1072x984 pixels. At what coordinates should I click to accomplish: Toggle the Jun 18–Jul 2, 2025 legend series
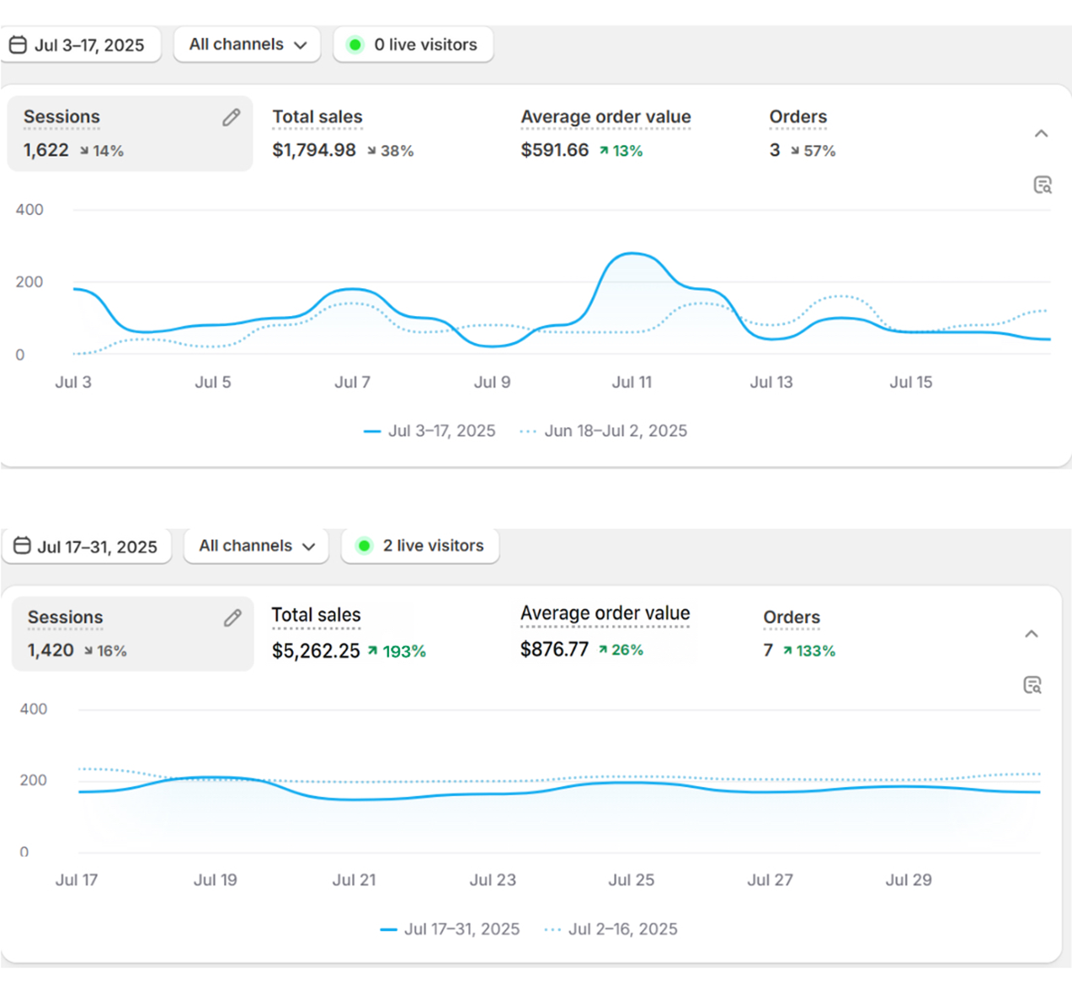tap(604, 431)
